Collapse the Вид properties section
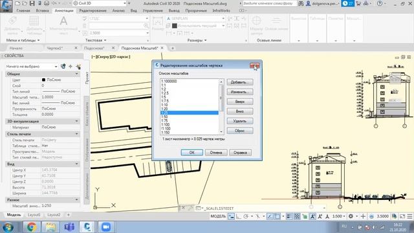Viewport: 414px width, 233px height. (x=76, y=164)
